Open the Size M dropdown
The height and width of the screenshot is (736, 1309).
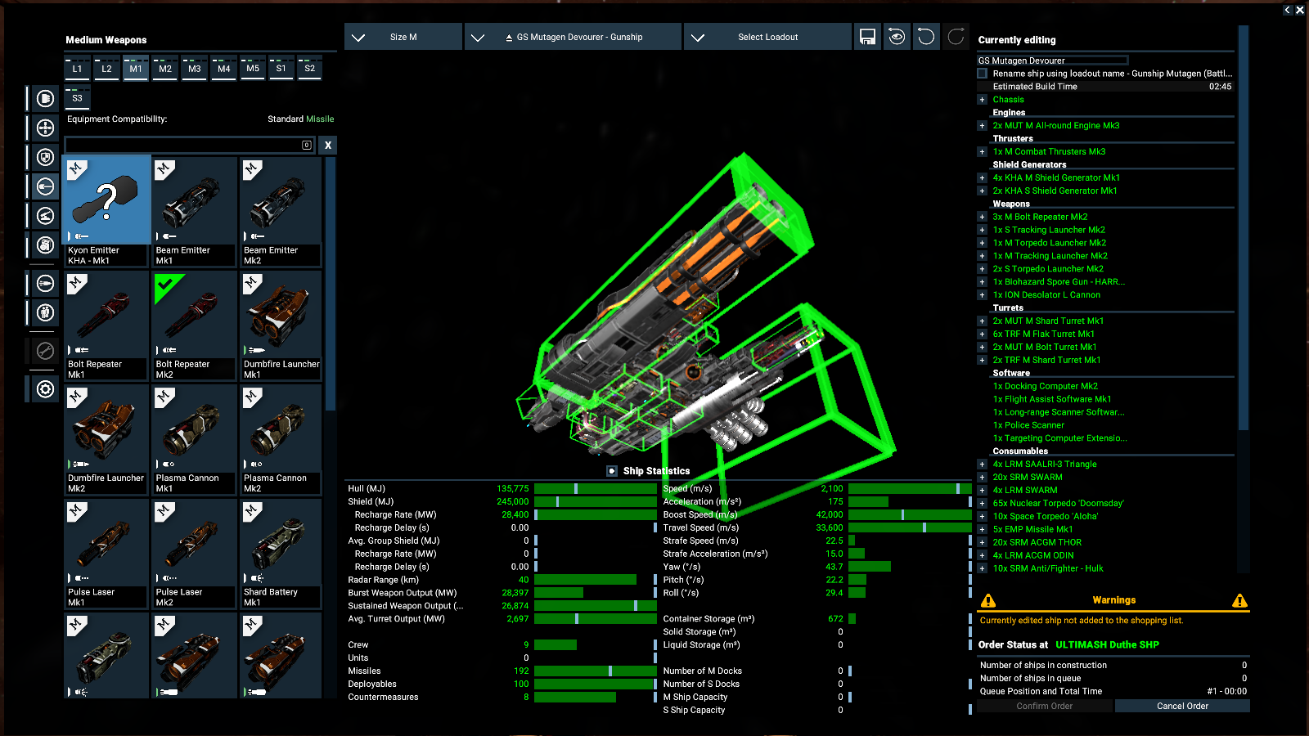tap(403, 37)
